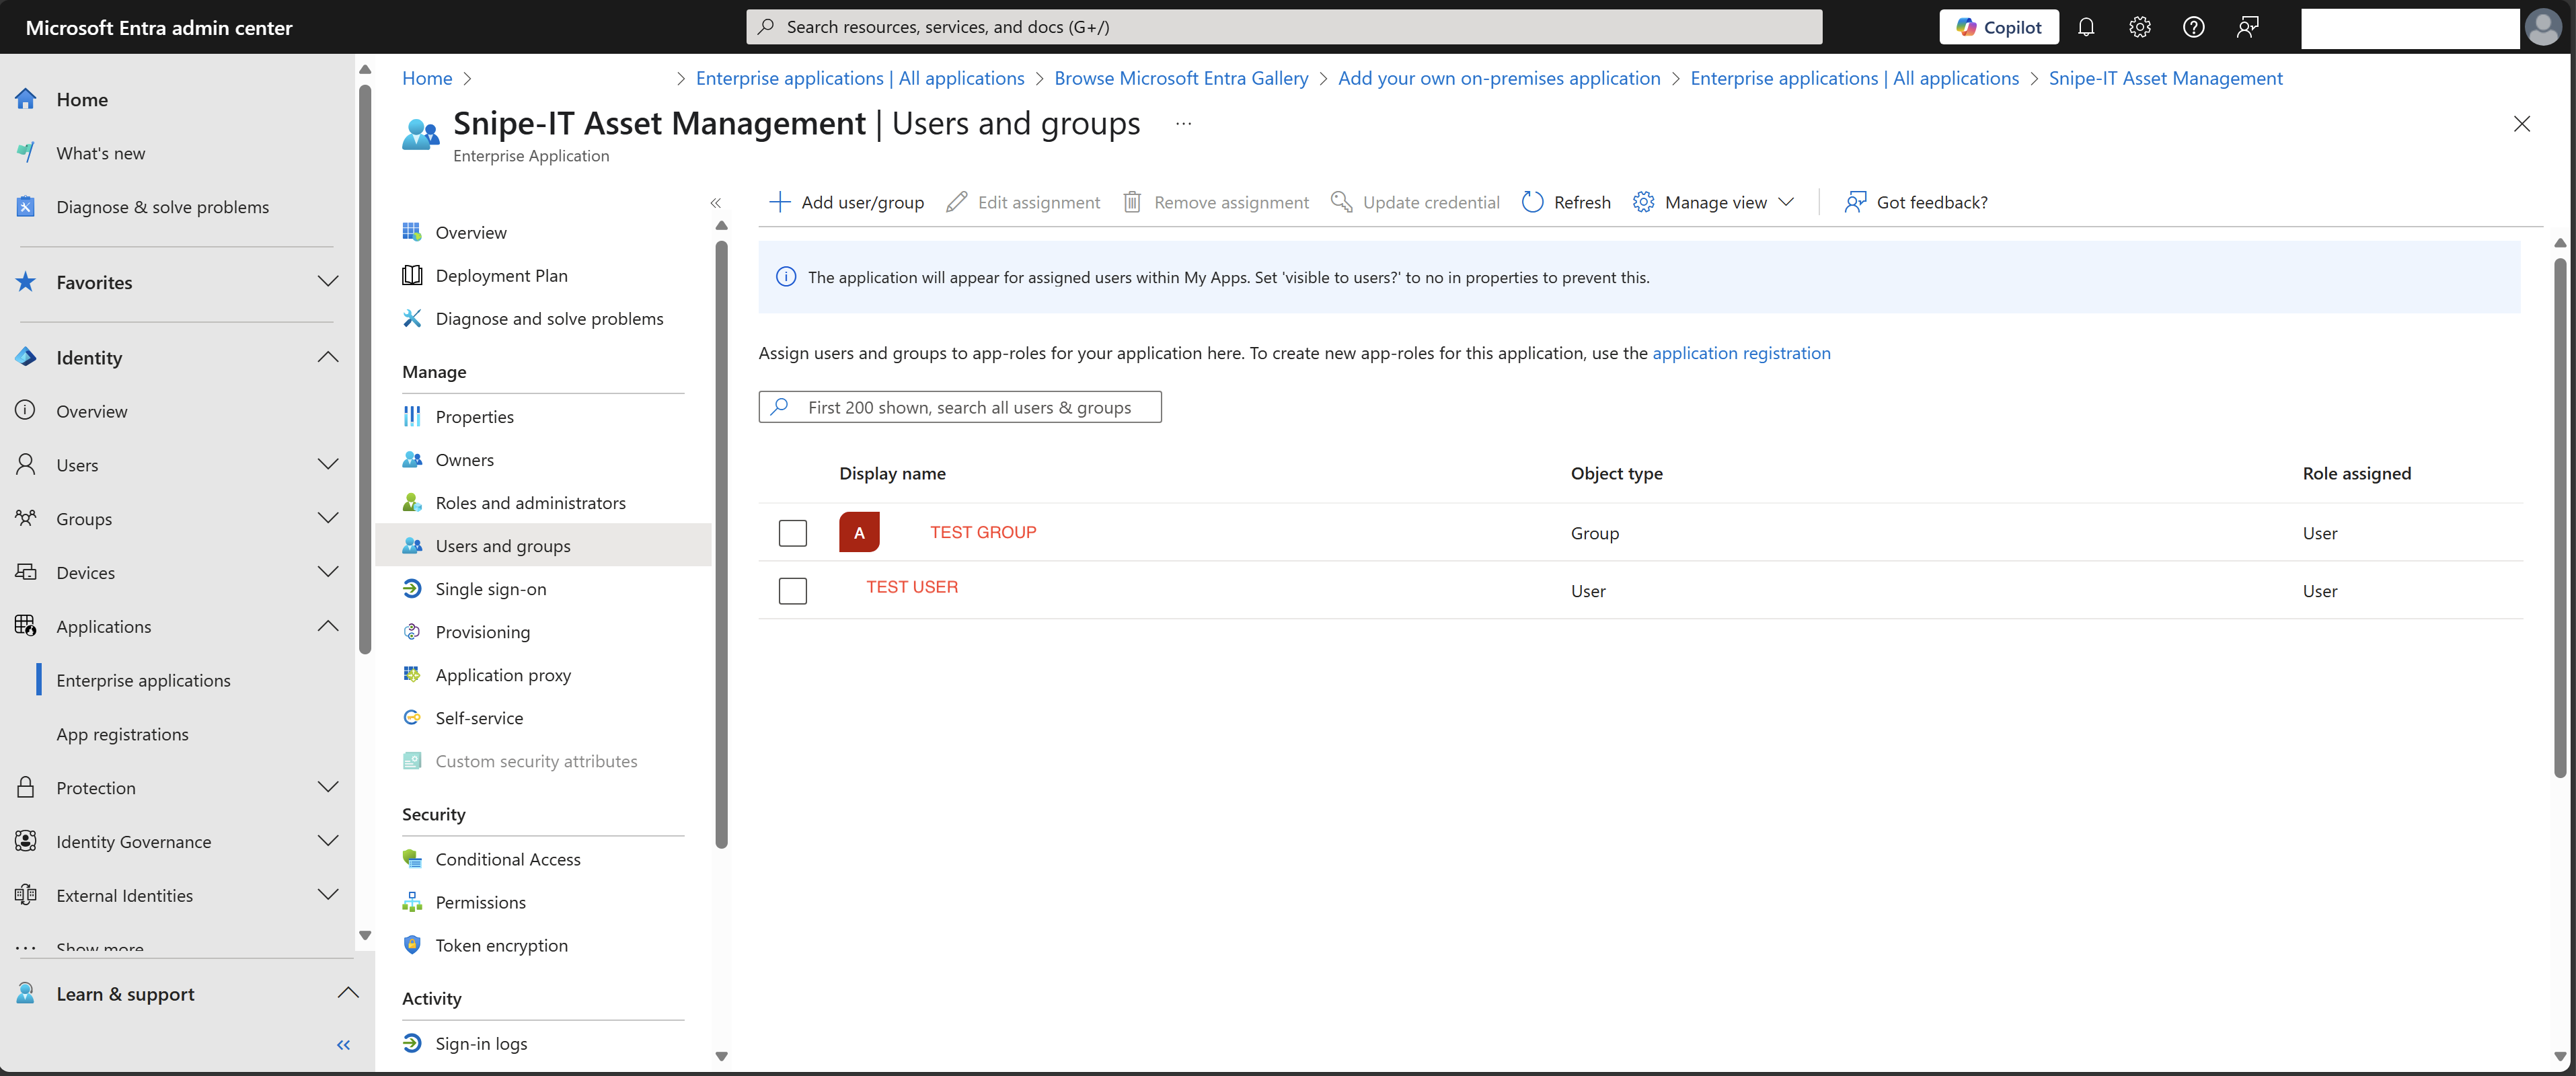Click the application registration link

(x=1741, y=353)
